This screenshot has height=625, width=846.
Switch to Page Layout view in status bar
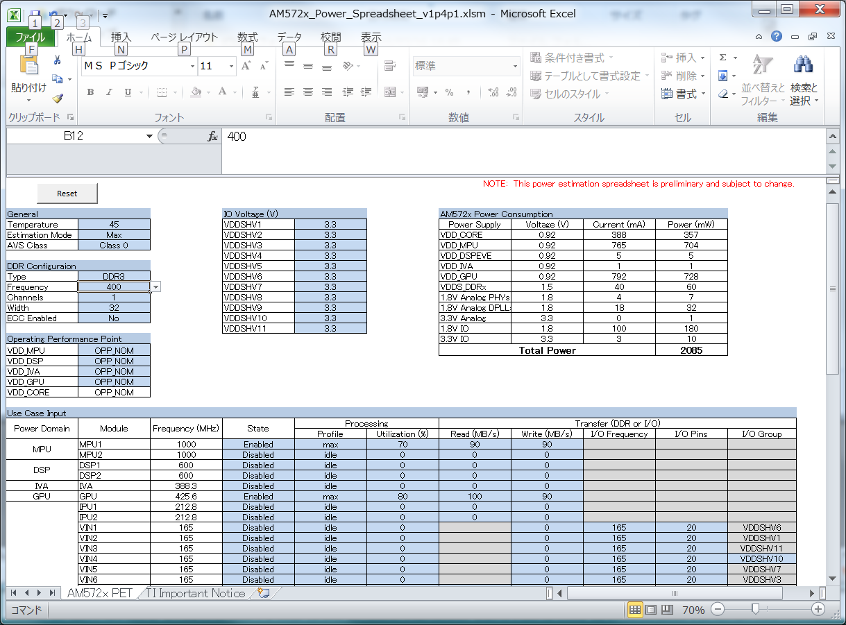pos(650,610)
